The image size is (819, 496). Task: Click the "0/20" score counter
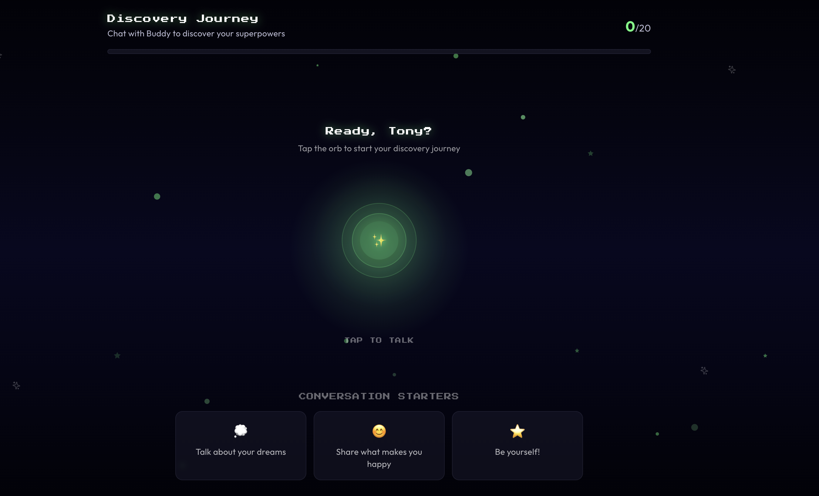[x=637, y=27]
